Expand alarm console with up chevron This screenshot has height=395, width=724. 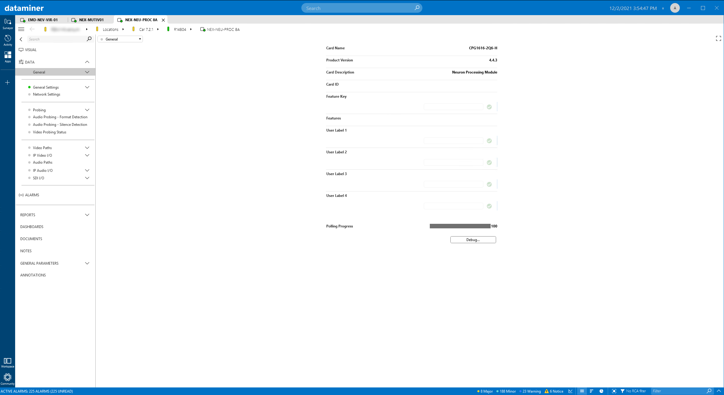tap(719, 391)
